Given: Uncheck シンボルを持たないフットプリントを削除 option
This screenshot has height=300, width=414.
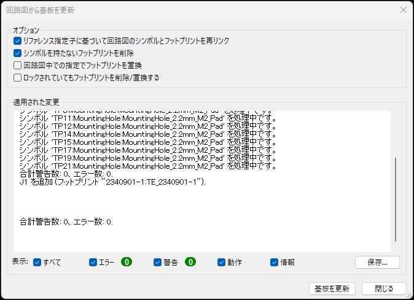Looking at the screenshot, I should (17, 53).
